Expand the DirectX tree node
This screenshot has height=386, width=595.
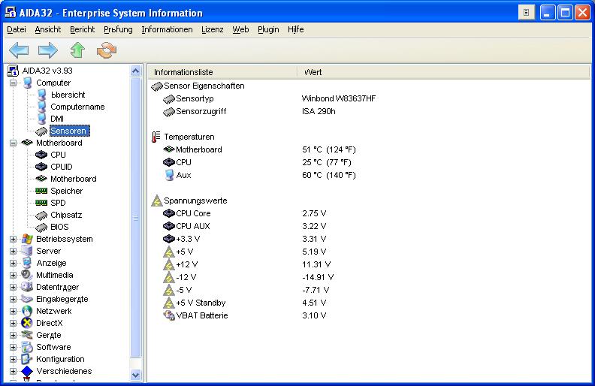tap(14, 324)
